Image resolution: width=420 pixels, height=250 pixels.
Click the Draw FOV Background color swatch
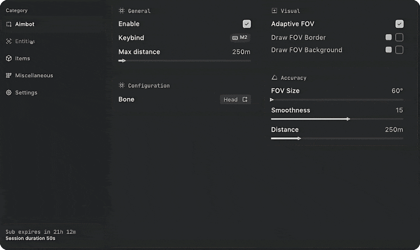[x=389, y=49]
